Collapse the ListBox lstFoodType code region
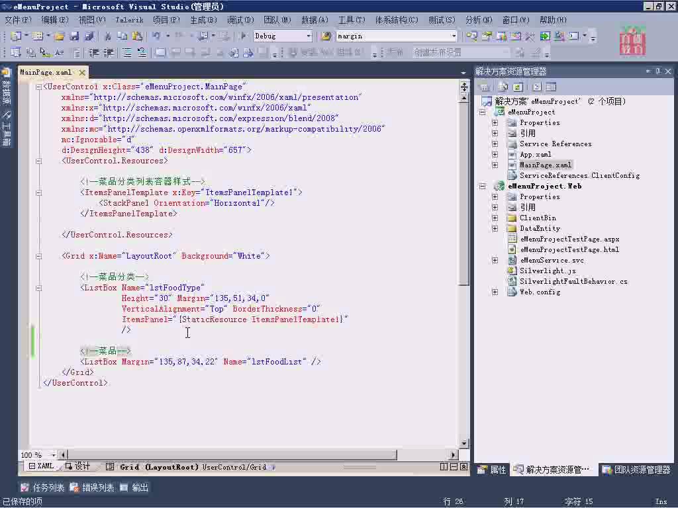Screen dimensions: 678x508 tap(38, 288)
